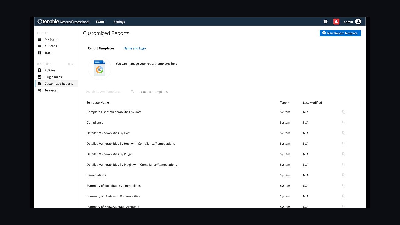400x225 pixels.
Task: Click the Plugin Rules icon
Action: [40, 77]
